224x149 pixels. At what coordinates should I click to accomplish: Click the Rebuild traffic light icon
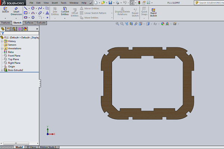point(139,3)
